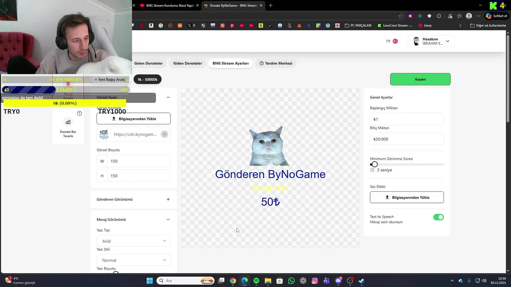Open Giden Donateler tab
This screenshot has height=287, width=511.
pos(188,63)
